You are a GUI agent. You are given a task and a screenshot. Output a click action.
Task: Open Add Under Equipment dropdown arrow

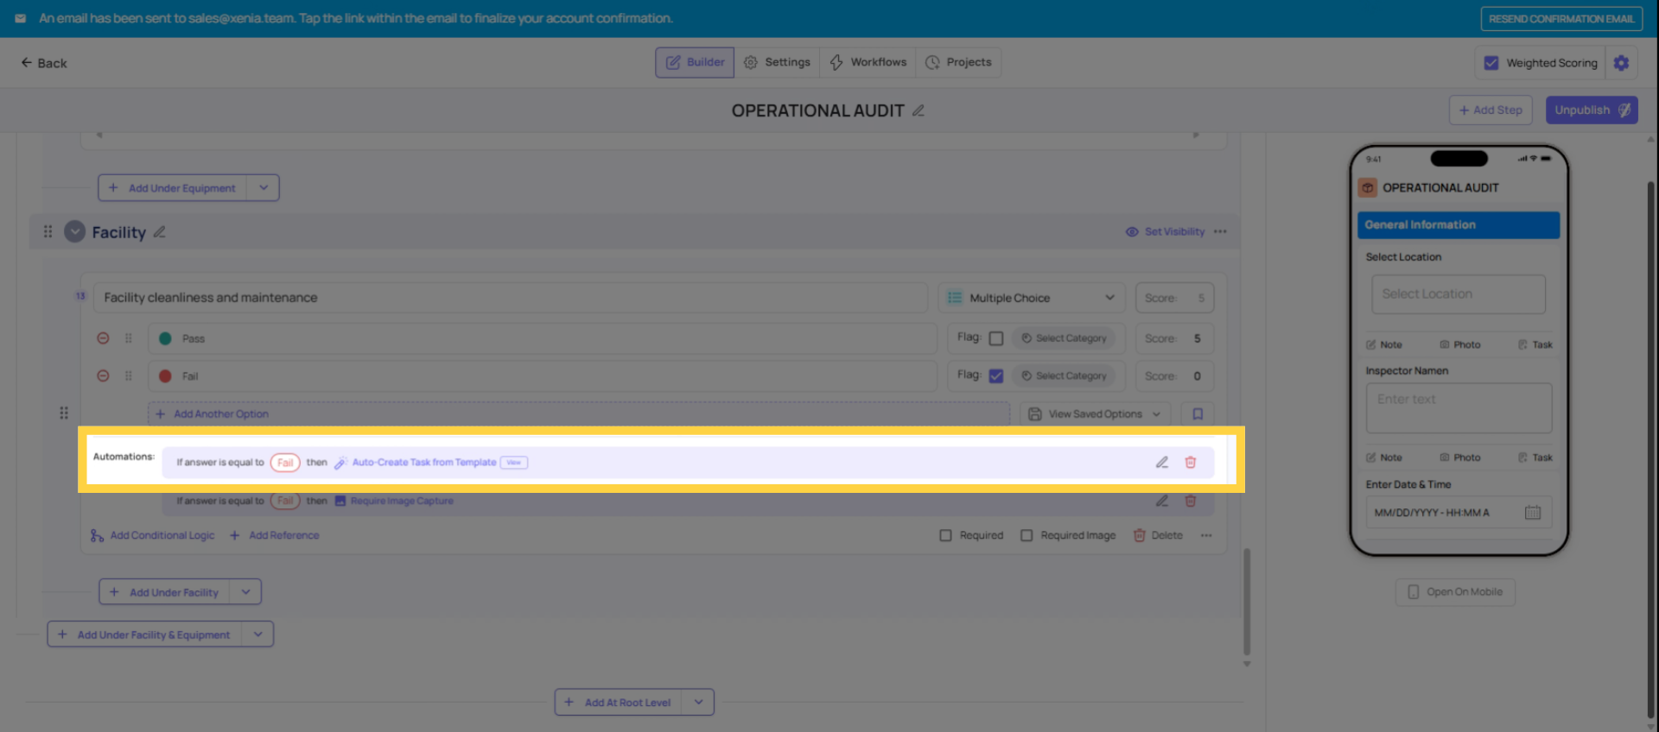(x=264, y=188)
